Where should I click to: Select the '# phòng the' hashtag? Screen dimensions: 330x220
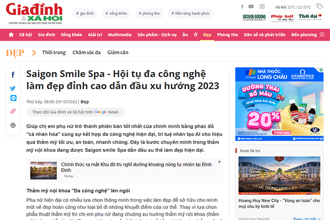click(x=149, y=13)
